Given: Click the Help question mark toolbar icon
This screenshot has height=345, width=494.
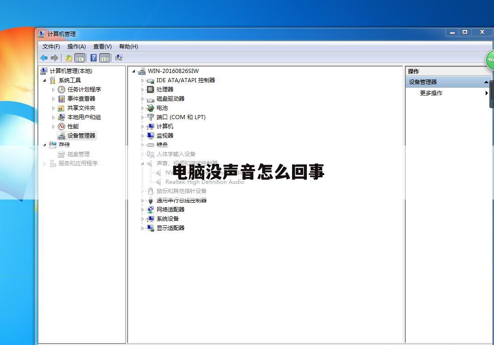Looking at the screenshot, I should tap(93, 58).
